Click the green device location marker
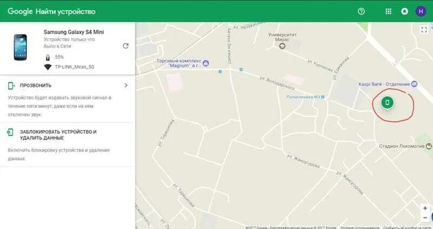 388,103
